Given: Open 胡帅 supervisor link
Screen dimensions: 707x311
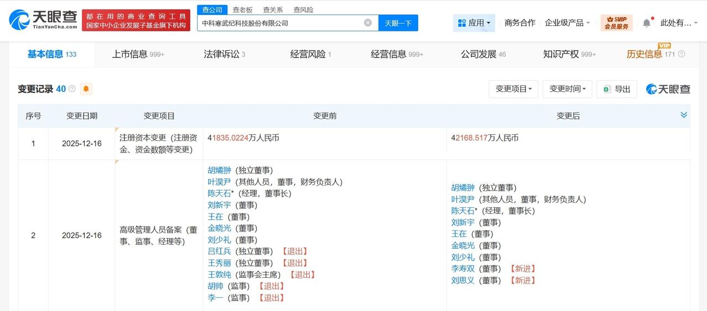Looking at the screenshot, I should [x=216, y=286].
